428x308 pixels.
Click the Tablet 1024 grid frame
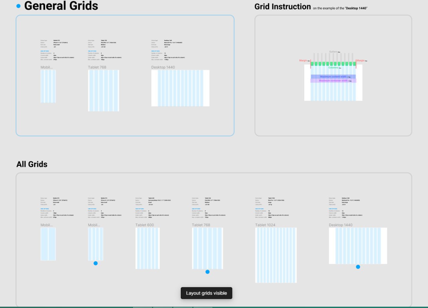click(276, 255)
